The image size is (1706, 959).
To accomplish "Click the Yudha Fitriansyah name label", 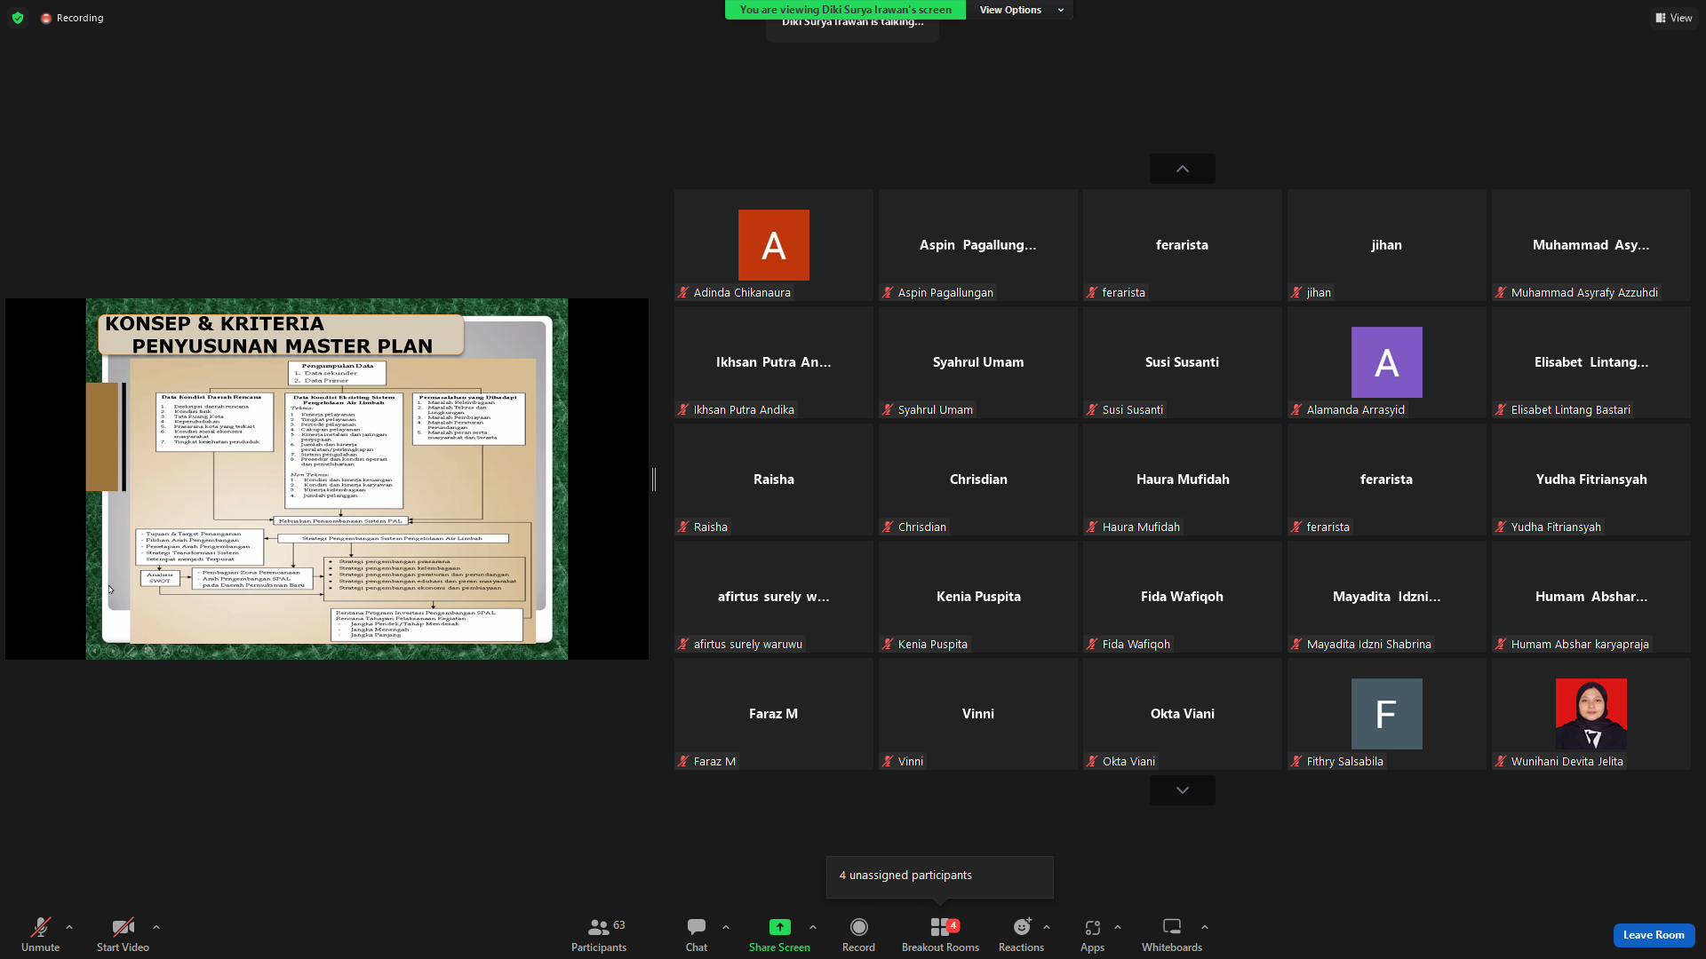I will coord(1556,527).
